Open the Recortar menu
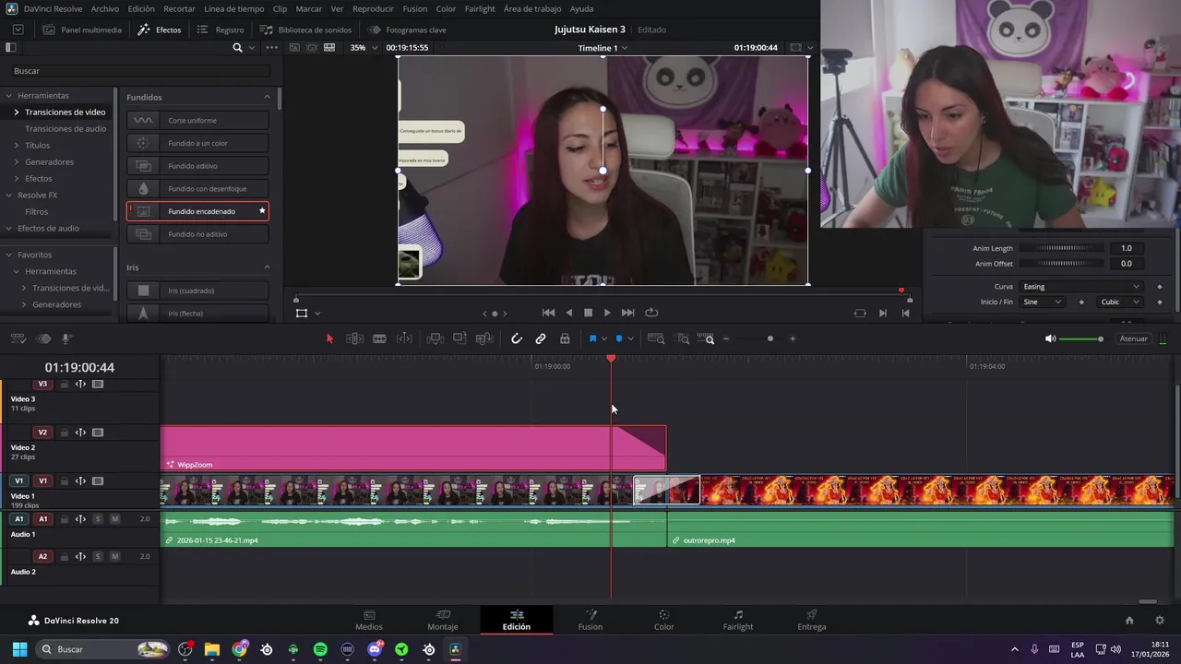 click(179, 8)
